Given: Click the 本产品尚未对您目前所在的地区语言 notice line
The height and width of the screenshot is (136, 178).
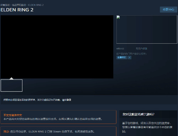Looking at the screenshot, I should click(x=53, y=119).
